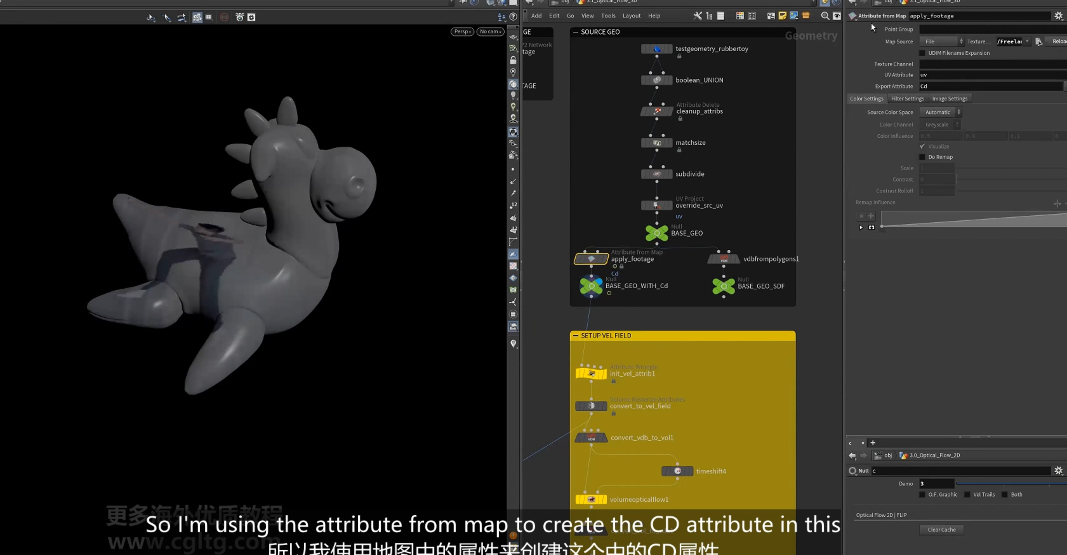Click the file chooser icon beside texture path

tap(1038, 41)
